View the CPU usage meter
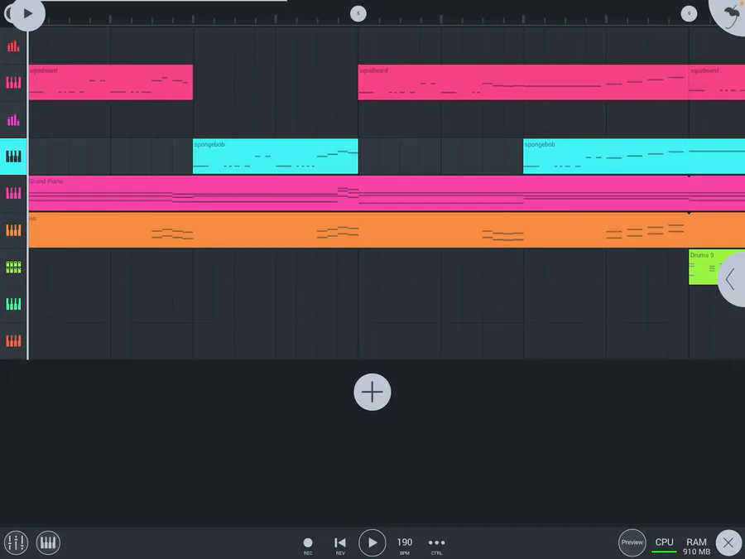The height and width of the screenshot is (559, 745). 664,545
